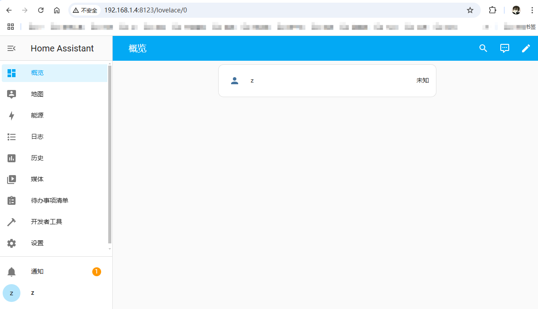Open the 能源 lightning bolt icon
Image resolution: width=538 pixels, height=309 pixels.
click(12, 115)
